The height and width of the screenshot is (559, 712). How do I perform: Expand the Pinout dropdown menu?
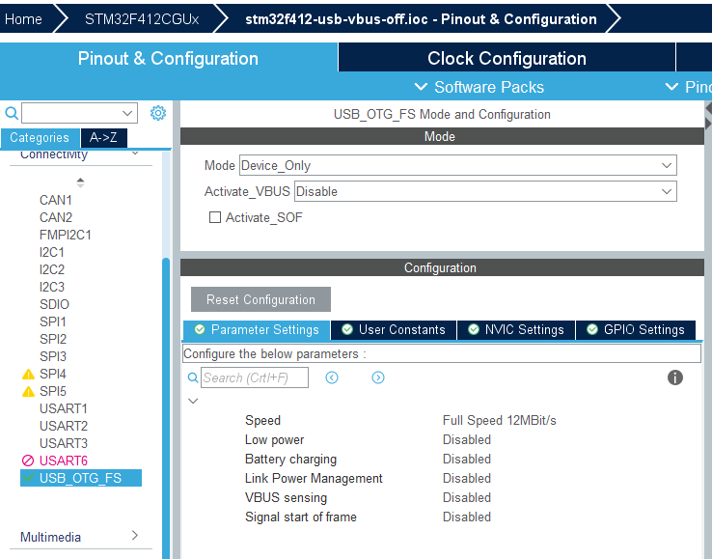[688, 87]
